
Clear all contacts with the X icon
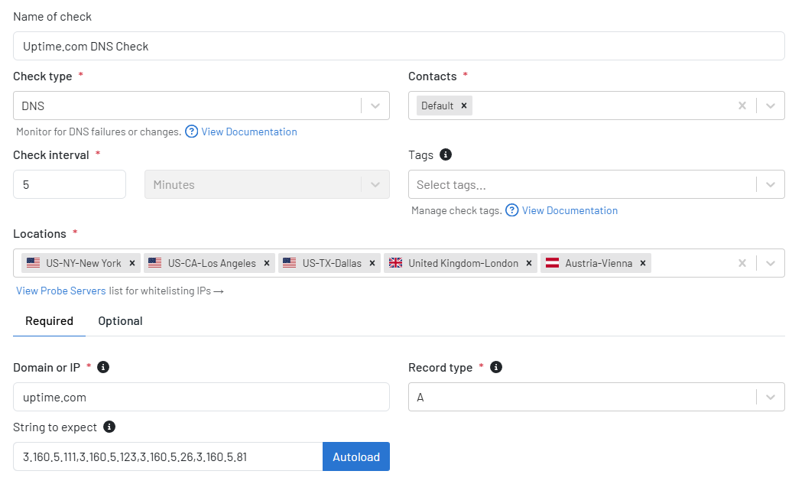[742, 106]
